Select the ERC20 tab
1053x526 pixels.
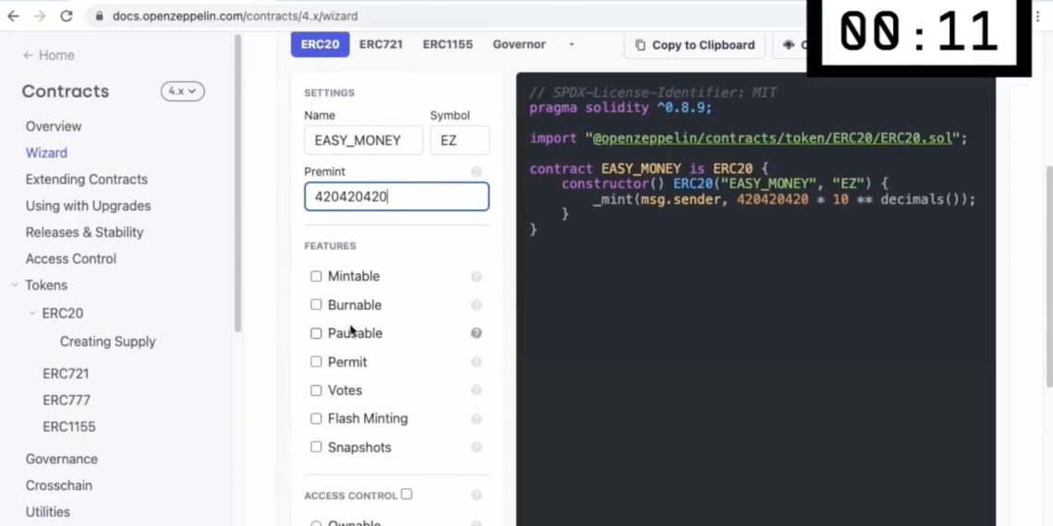click(x=320, y=44)
